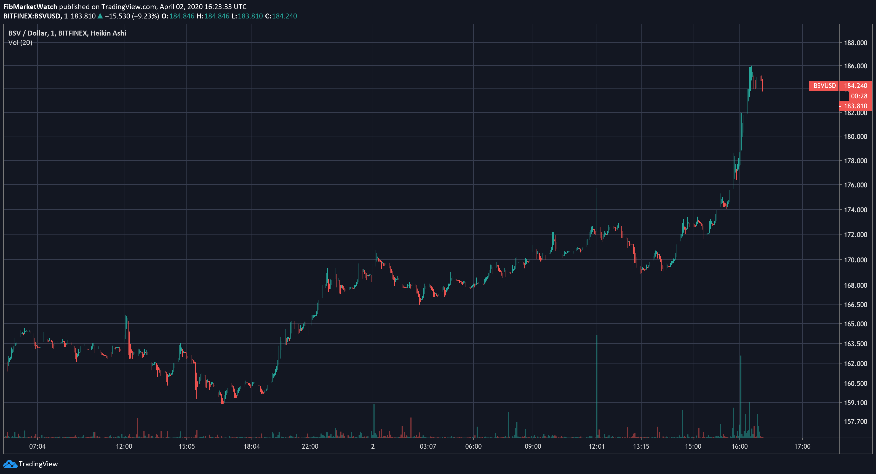Click the 09:00 time axis label
The width and height of the screenshot is (876, 474).
click(533, 446)
